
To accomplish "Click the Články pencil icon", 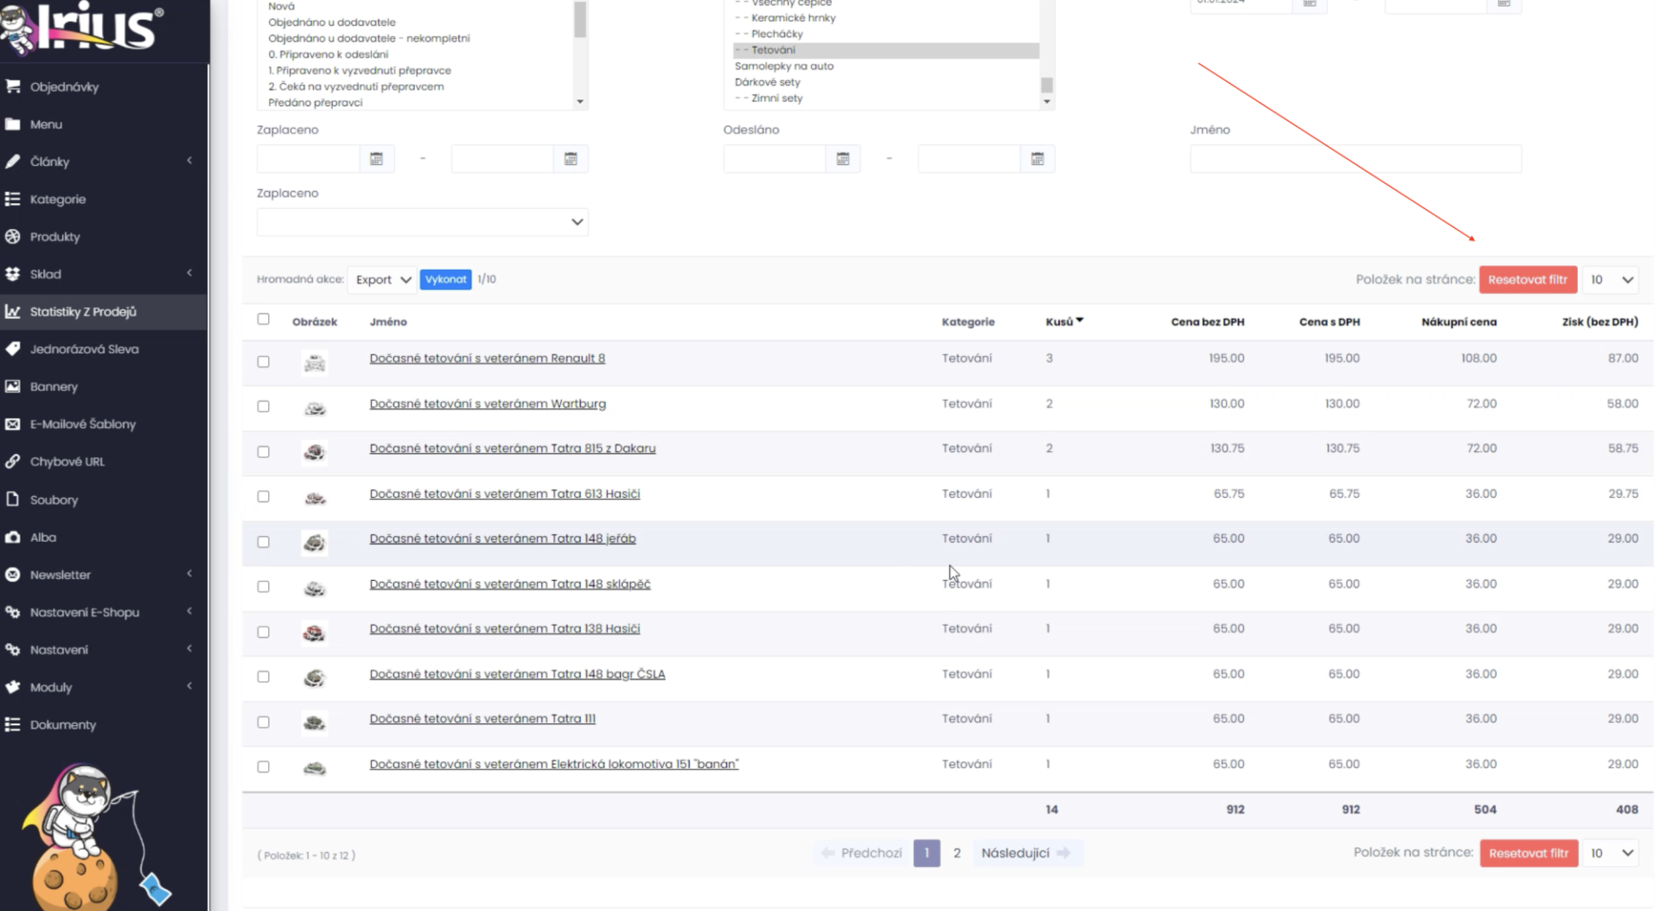I will (13, 162).
